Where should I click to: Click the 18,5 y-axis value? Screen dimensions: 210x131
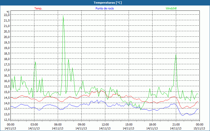pos(7,53)
